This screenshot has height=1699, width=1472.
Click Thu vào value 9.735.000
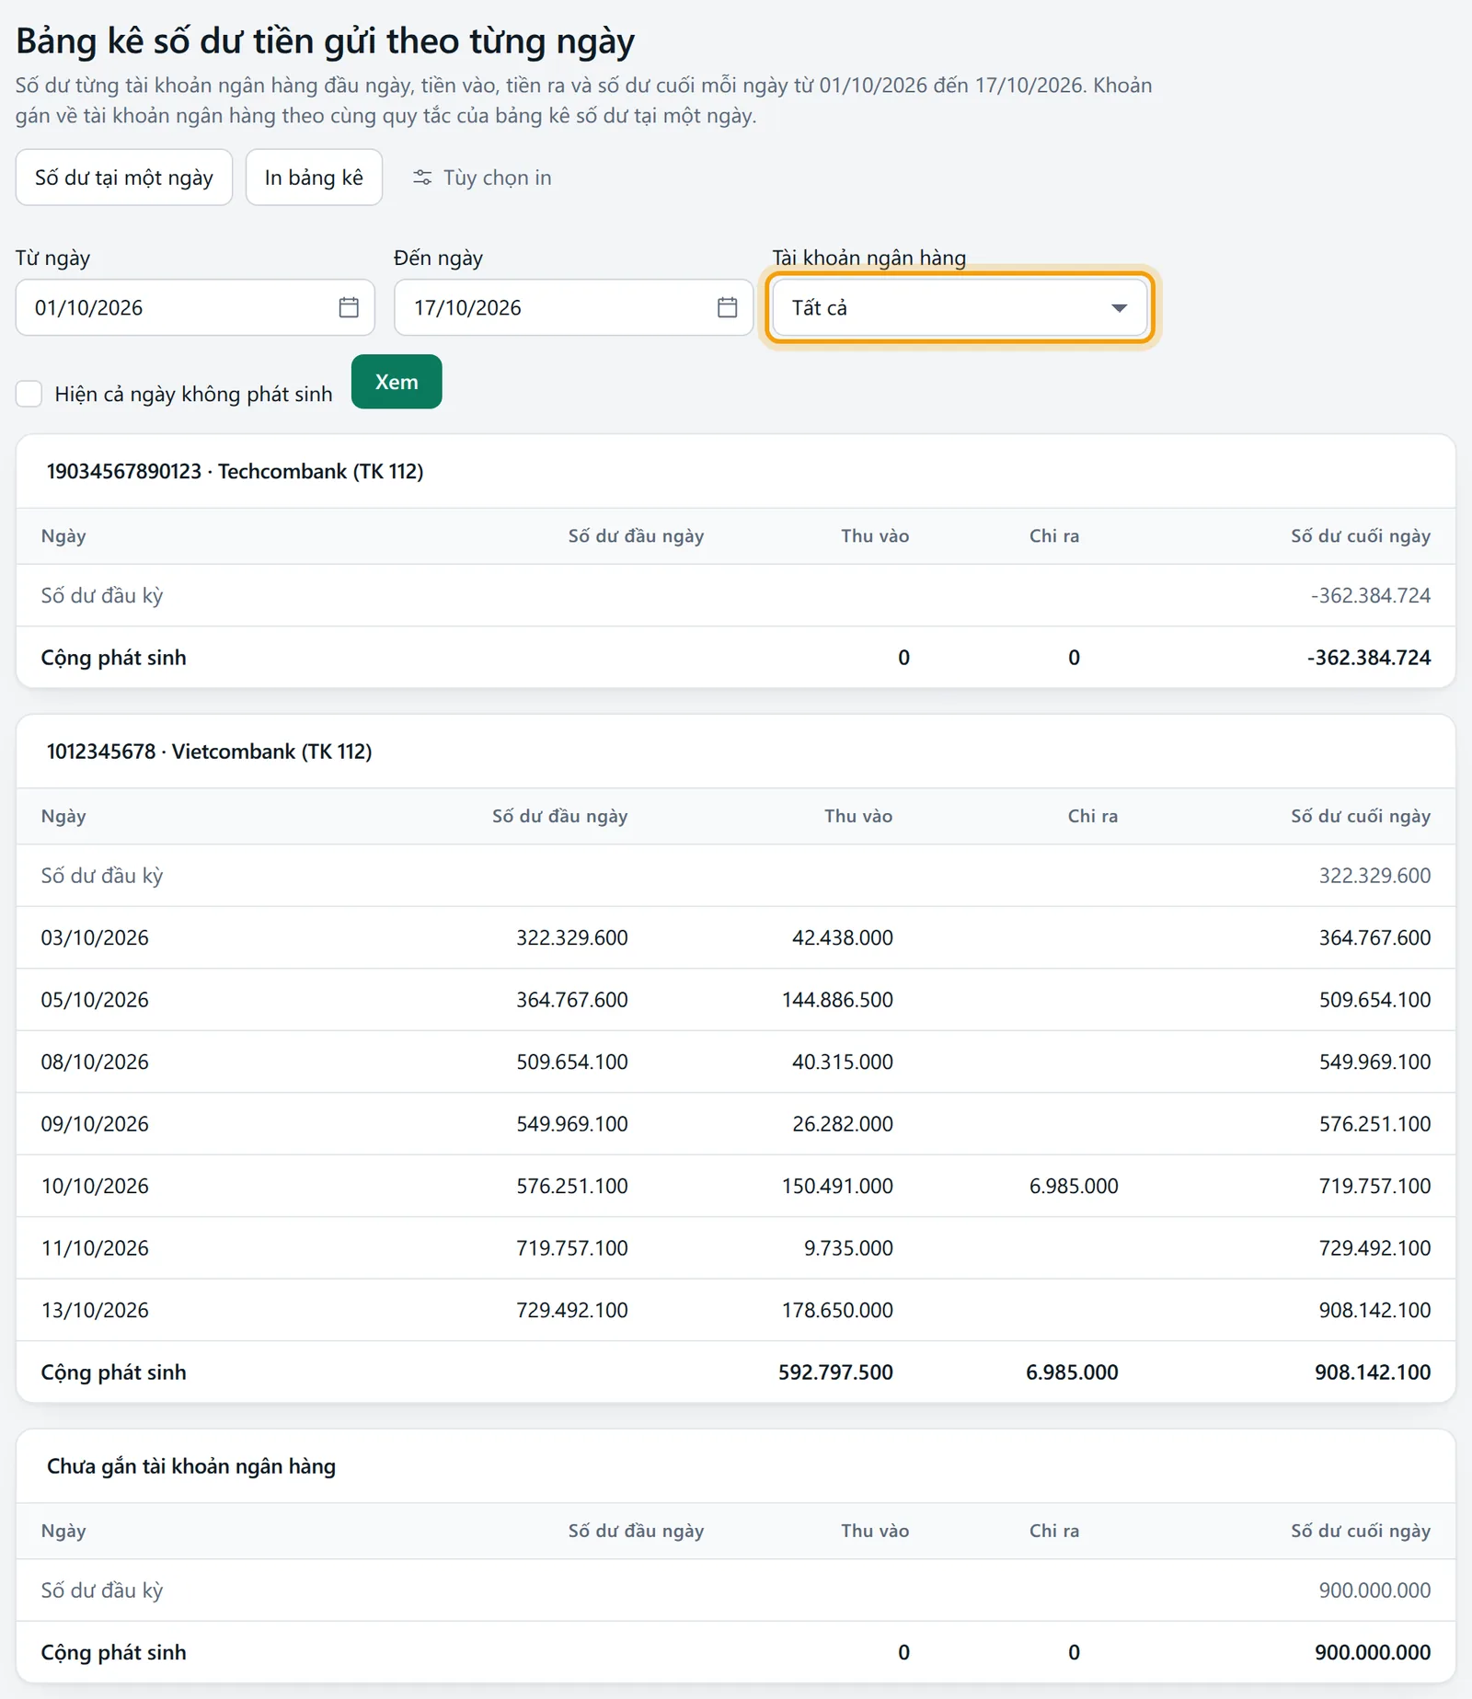coord(848,1248)
